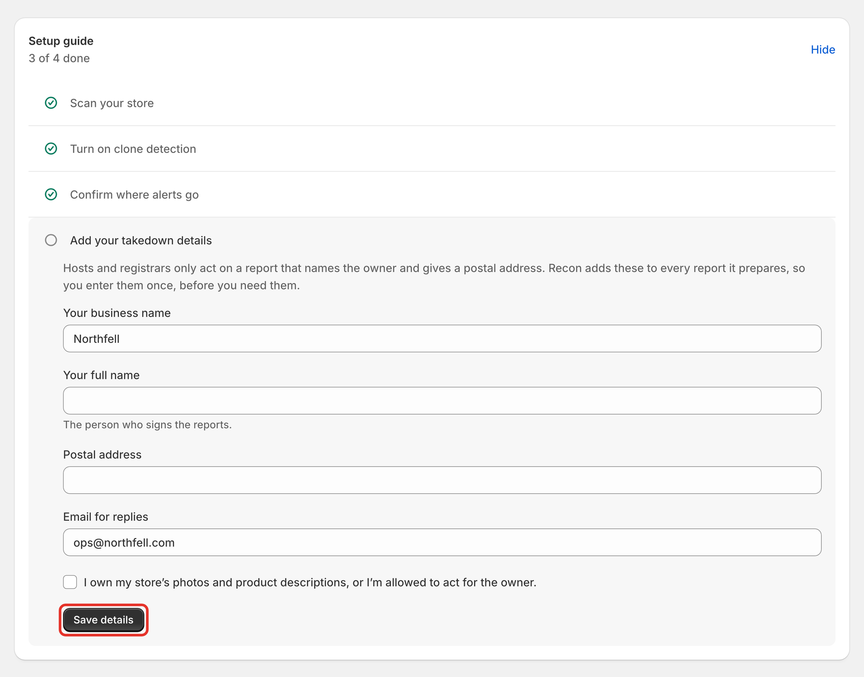This screenshot has width=864, height=677.
Task: Expand the Scan your store step
Action: coord(432,103)
